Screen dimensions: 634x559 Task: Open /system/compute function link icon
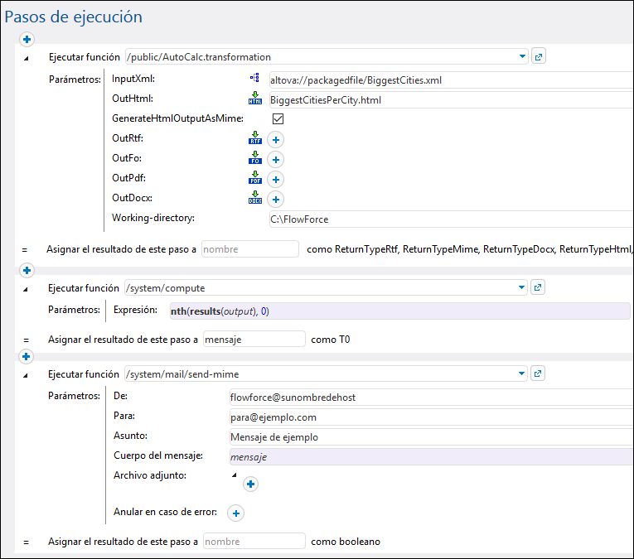539,287
